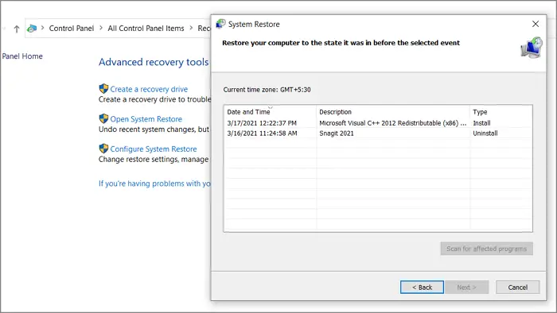Click the Cancel button

pos(517,287)
